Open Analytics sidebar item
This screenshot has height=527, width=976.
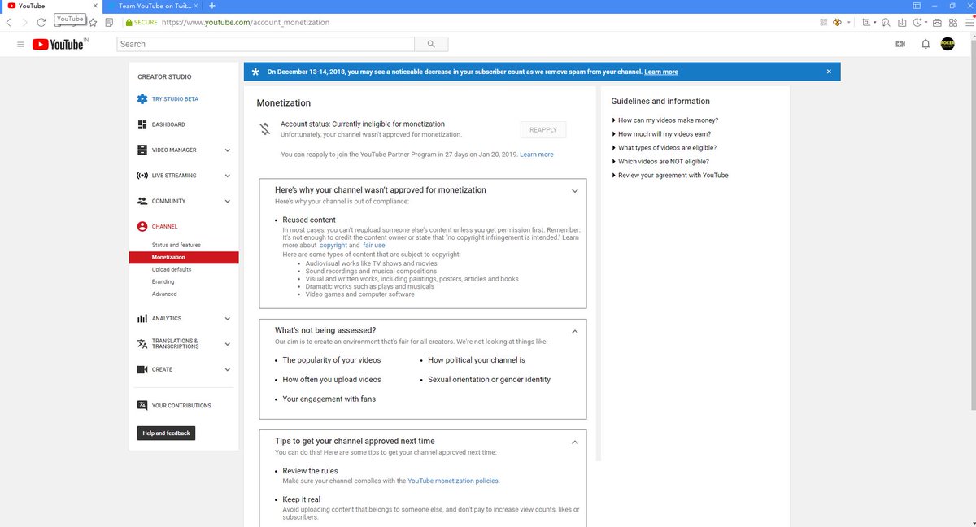(167, 319)
